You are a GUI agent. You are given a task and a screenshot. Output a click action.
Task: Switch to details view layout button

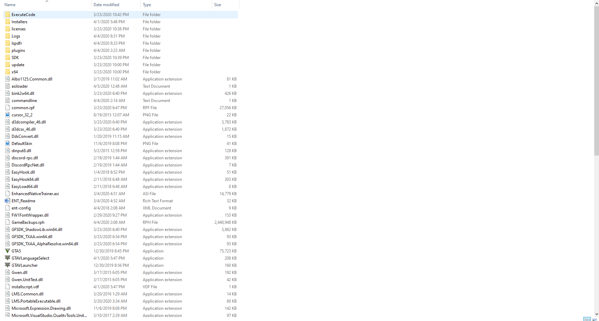[x=587, y=319]
